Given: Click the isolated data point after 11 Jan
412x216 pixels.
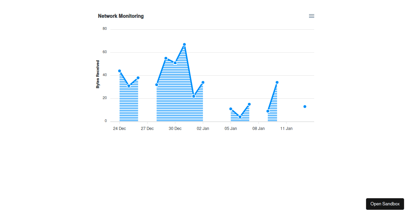Looking at the screenshot, I should 305,107.
